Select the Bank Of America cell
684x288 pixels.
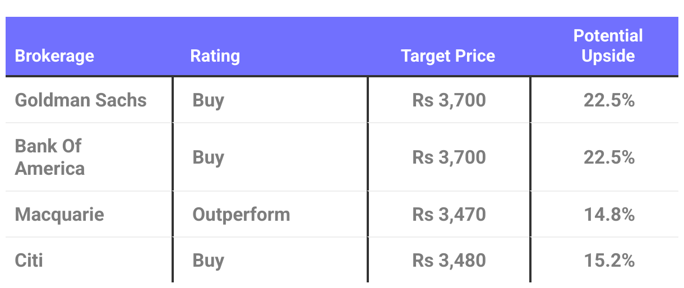[x=50, y=157]
